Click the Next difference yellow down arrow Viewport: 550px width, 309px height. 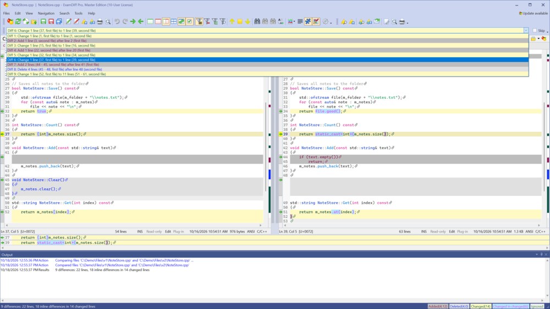[x=248, y=22]
